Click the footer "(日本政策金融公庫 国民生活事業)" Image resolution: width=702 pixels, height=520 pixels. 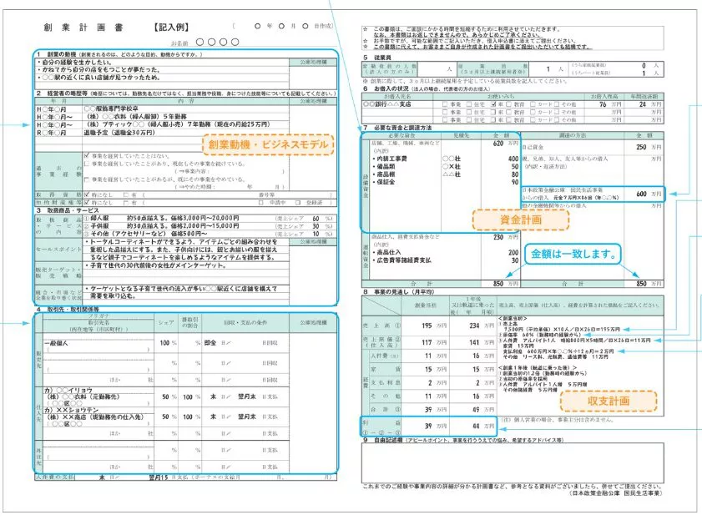(615, 493)
